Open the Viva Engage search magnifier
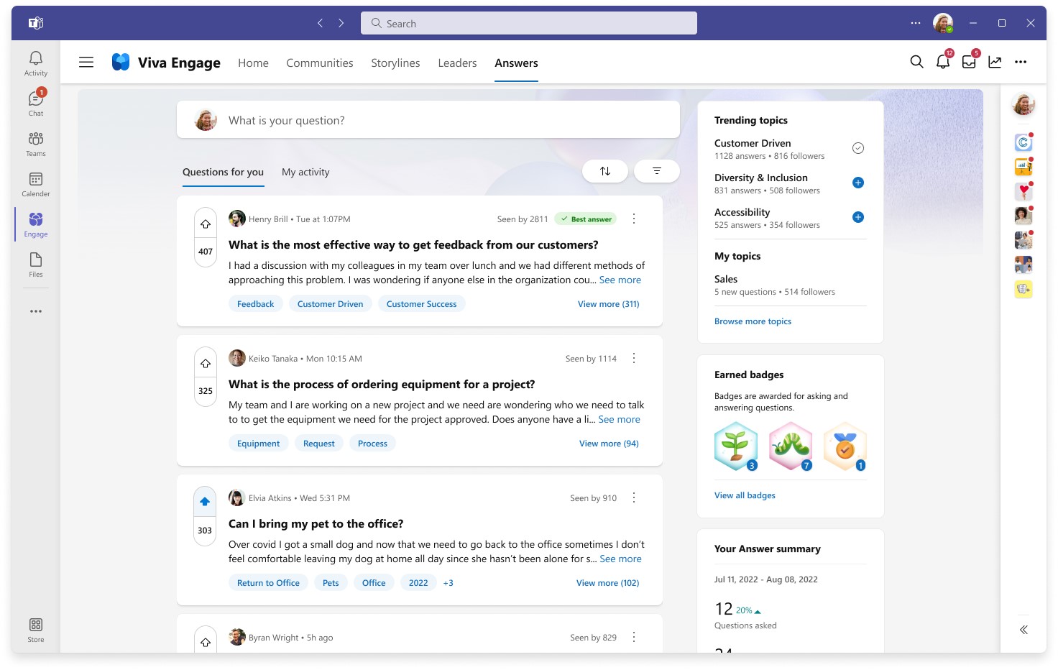1058x670 pixels. coord(916,62)
